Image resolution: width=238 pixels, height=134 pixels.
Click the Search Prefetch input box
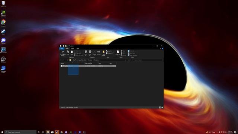point(147,60)
